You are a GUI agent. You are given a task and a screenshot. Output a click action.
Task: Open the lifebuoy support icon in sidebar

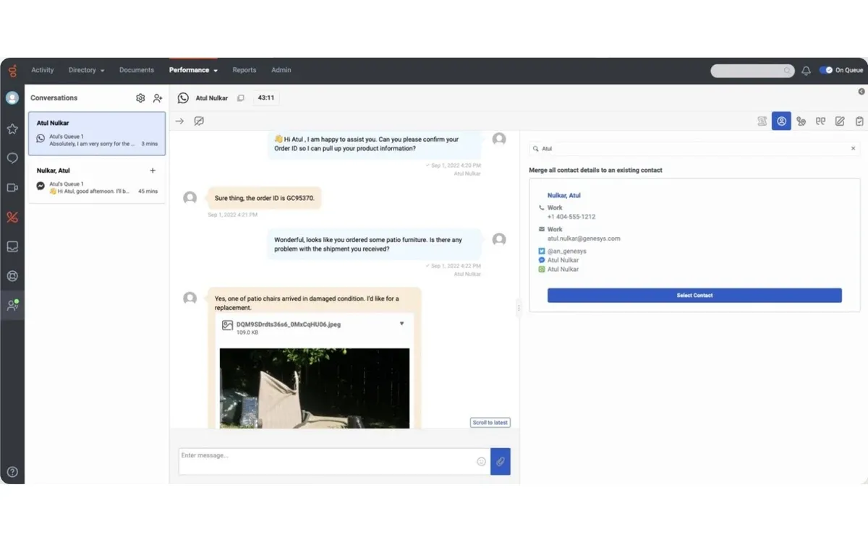point(12,276)
